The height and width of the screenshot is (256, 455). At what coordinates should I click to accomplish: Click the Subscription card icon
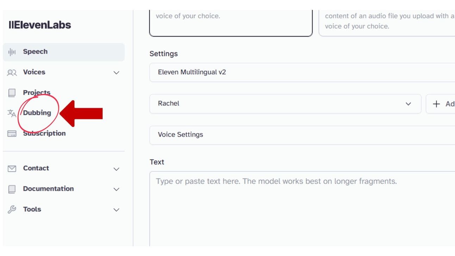[12, 133]
